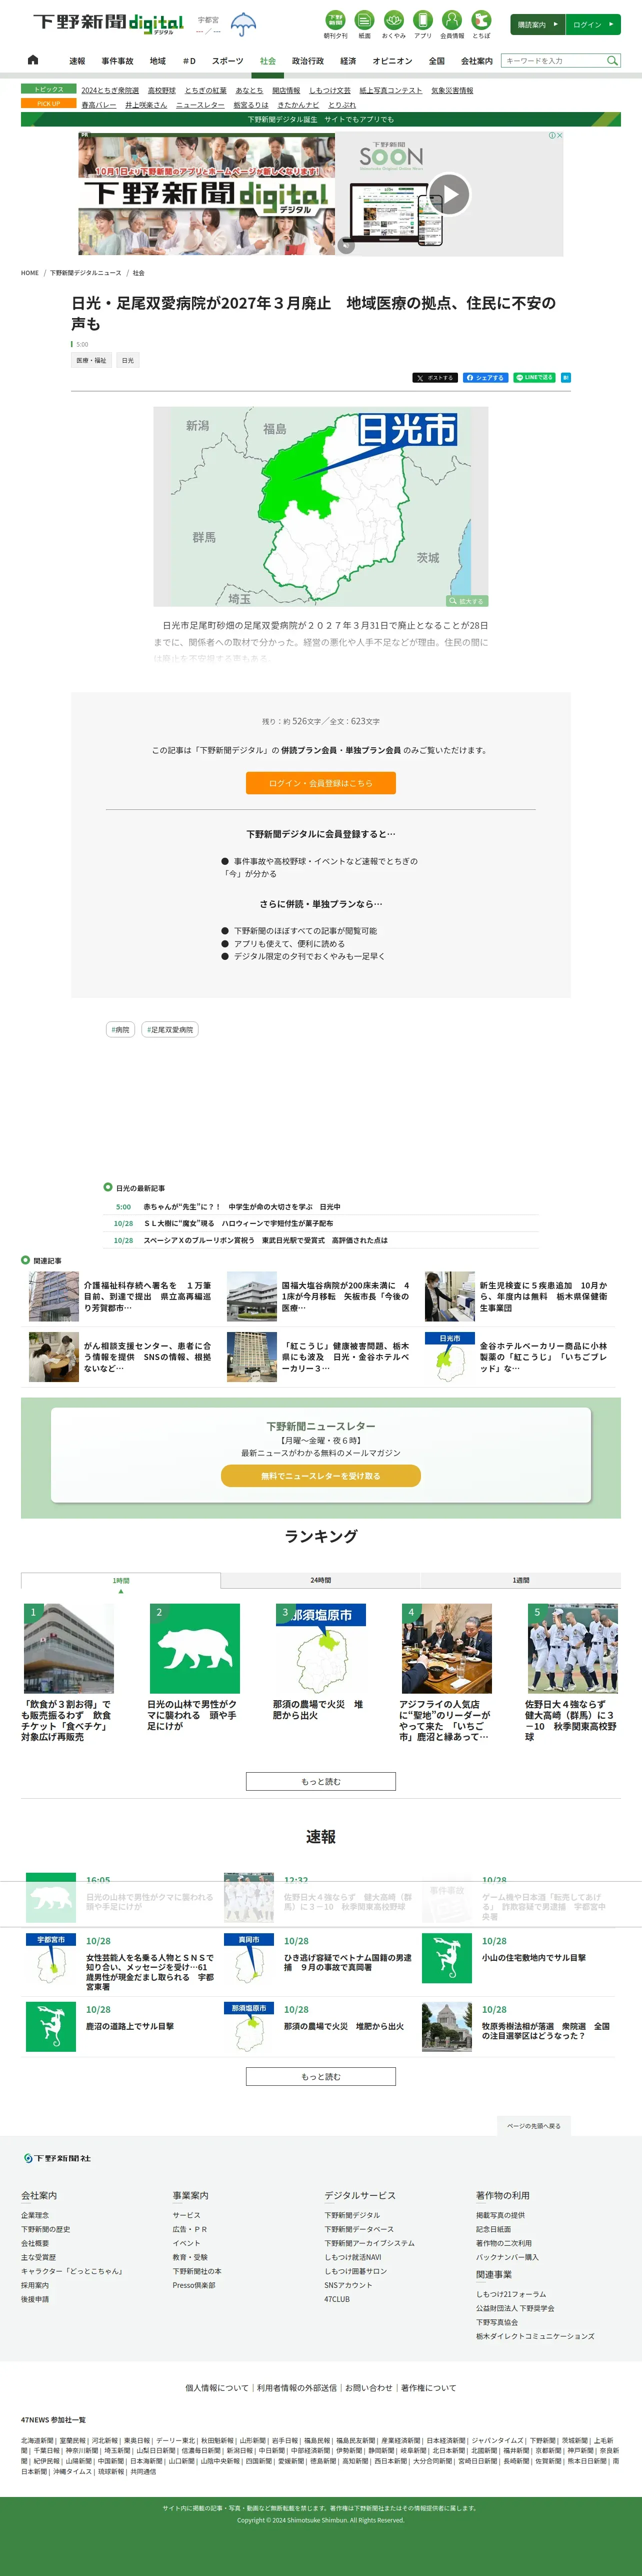Select 政治行政 in navigation menu
Screen dimensions: 642x2576
click(308, 61)
